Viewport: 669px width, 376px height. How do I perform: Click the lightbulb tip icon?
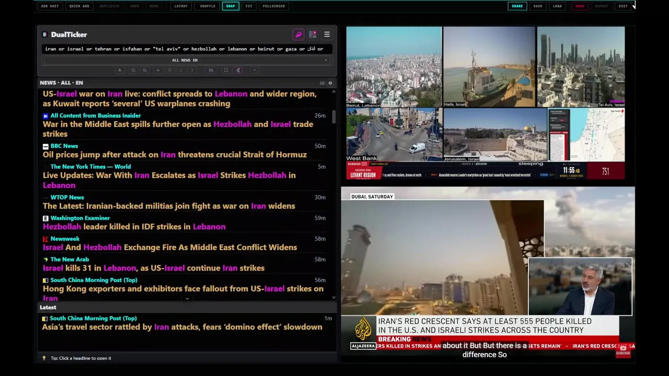[x=44, y=358]
